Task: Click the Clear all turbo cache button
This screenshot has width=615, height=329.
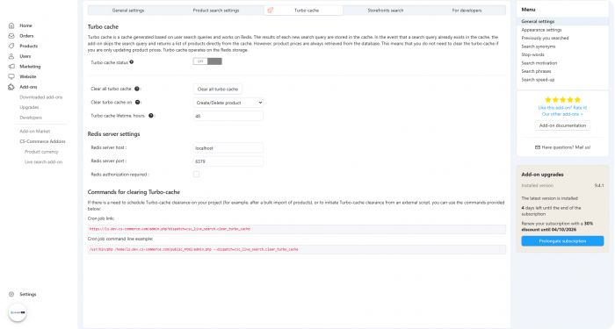Action: (218, 89)
